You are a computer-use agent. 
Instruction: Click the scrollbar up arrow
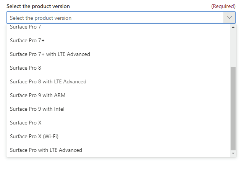pyautogui.click(x=233, y=27)
